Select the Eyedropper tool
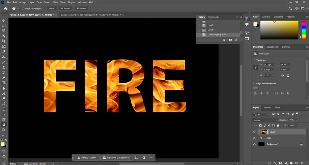309x165 pixels. (3, 52)
